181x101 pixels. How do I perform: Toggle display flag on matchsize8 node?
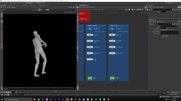point(115,53)
